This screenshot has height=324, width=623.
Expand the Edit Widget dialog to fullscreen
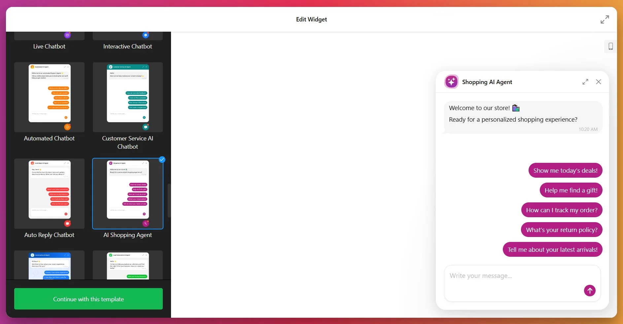click(604, 19)
